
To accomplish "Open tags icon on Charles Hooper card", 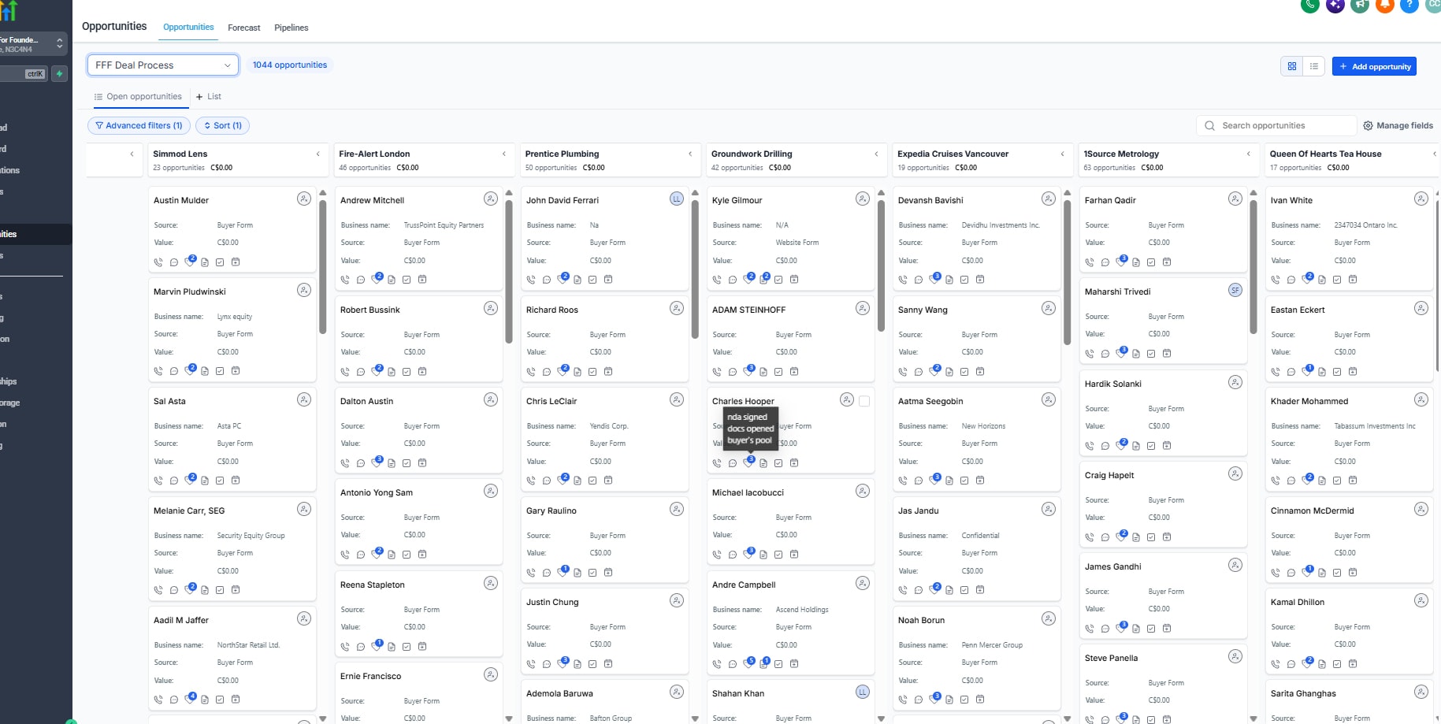I will click(748, 462).
